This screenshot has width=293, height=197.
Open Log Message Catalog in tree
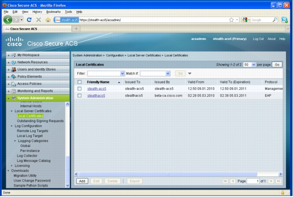[x=34, y=161]
